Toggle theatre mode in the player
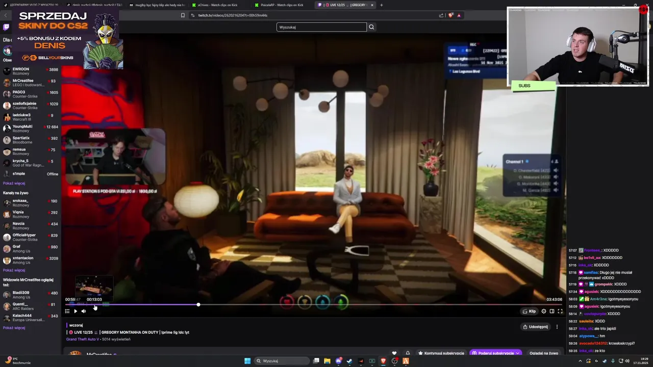Viewport: 653px width, 367px height. [552, 311]
